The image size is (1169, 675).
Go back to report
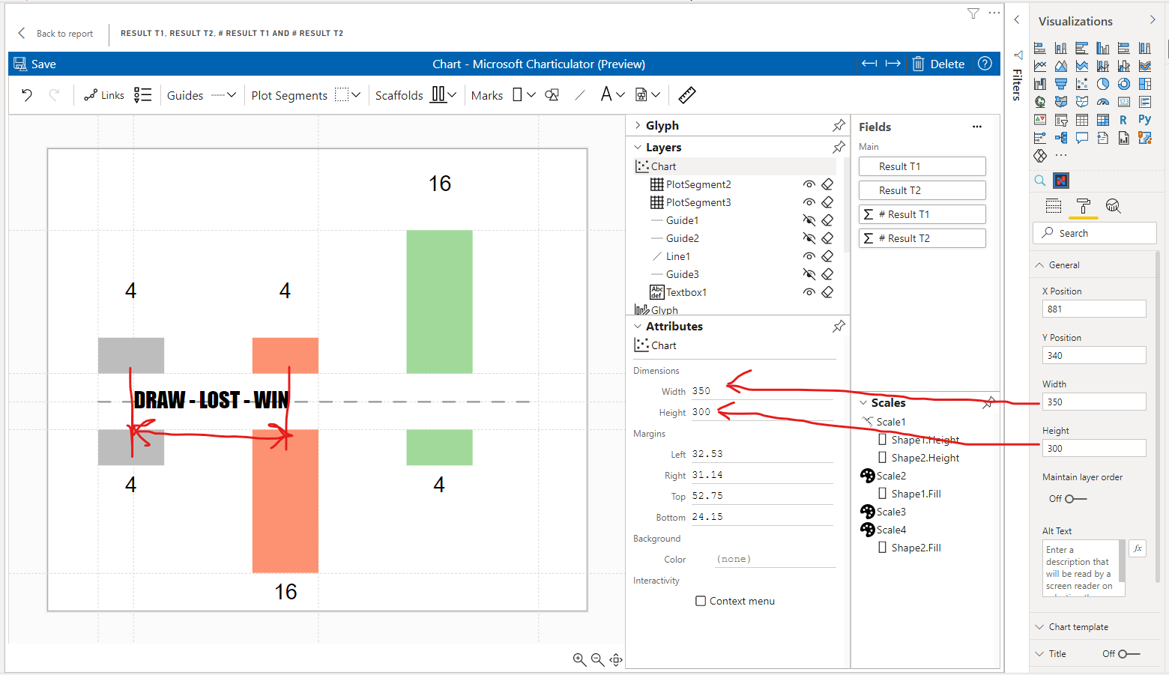[55, 34]
